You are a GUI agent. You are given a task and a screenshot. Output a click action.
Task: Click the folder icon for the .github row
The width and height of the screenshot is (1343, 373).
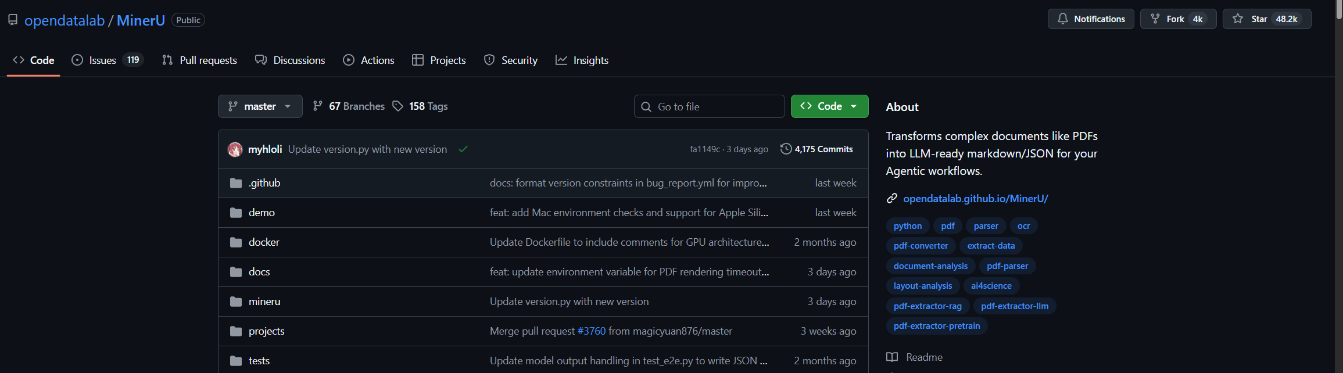coord(236,183)
